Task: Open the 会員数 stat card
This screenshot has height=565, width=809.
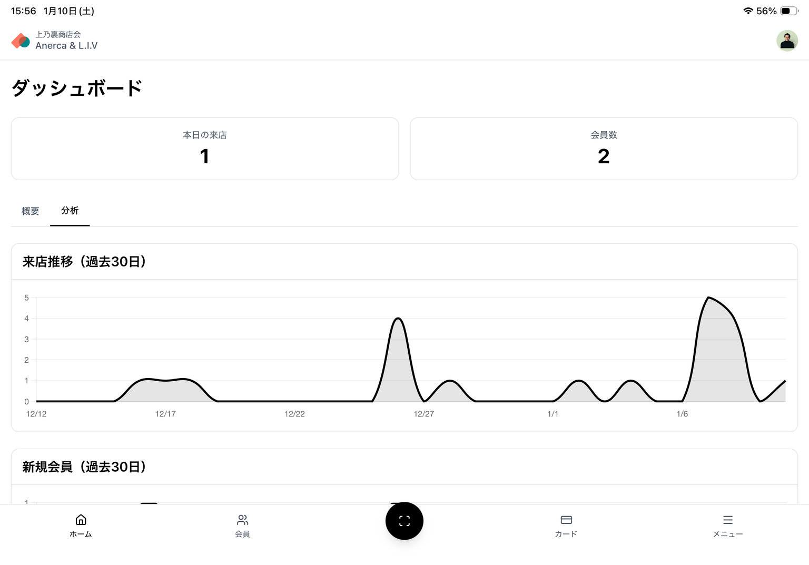Action: tap(604, 148)
